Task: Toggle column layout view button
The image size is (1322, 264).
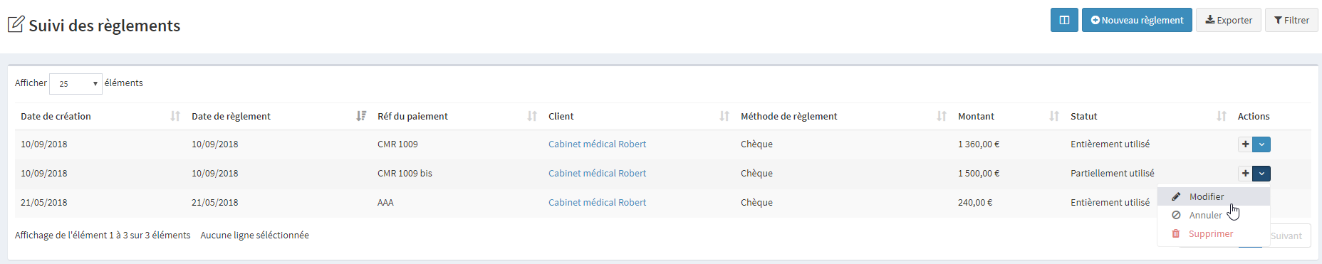Action: tap(1064, 20)
